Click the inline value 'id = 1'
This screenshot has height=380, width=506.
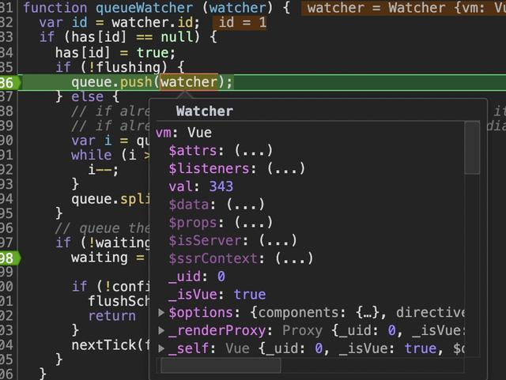click(x=240, y=22)
